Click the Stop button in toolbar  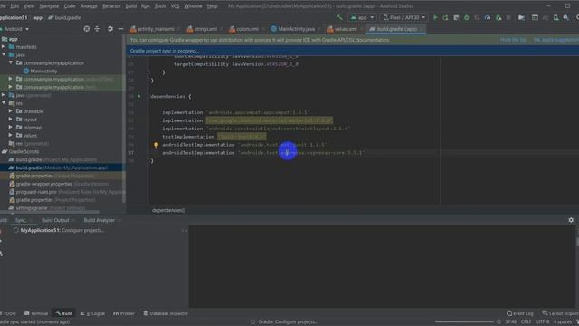(x=508, y=17)
